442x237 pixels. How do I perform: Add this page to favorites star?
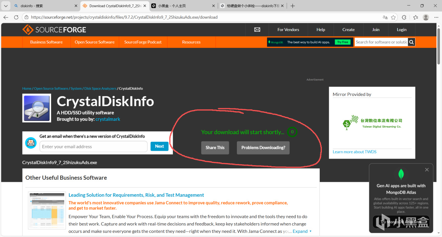393,17
